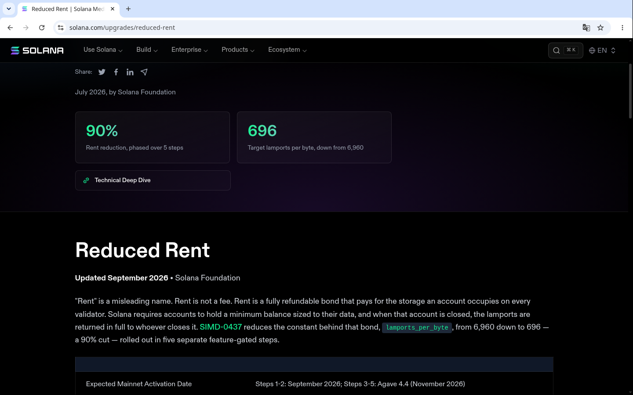Image resolution: width=633 pixels, height=395 pixels.
Task: Expand the Use Solana menu
Action: [x=103, y=50]
